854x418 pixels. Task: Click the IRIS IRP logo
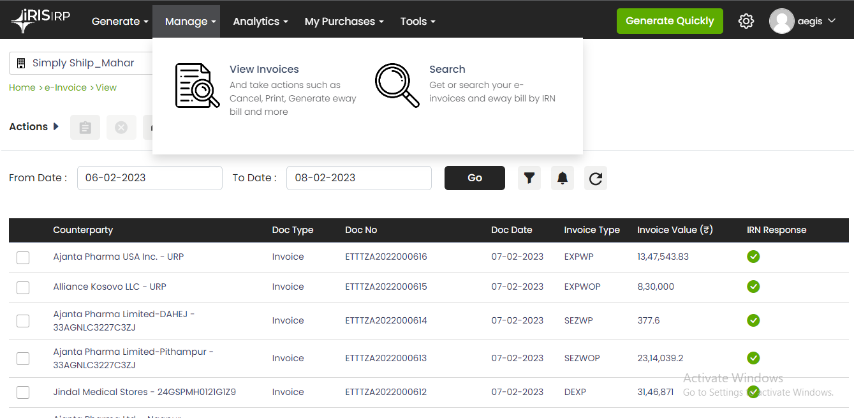(41, 20)
